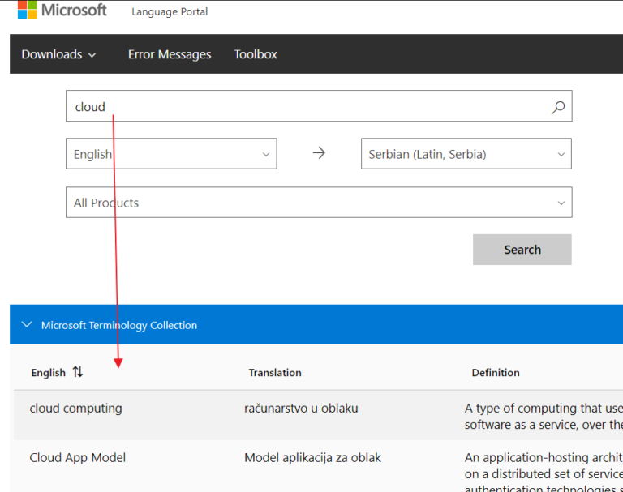The image size is (623, 492).
Task: Open the Toolbox page
Action: click(x=256, y=54)
